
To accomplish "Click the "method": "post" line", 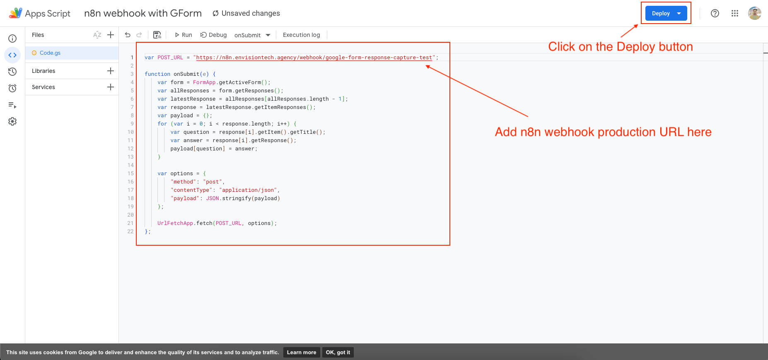I will point(198,182).
